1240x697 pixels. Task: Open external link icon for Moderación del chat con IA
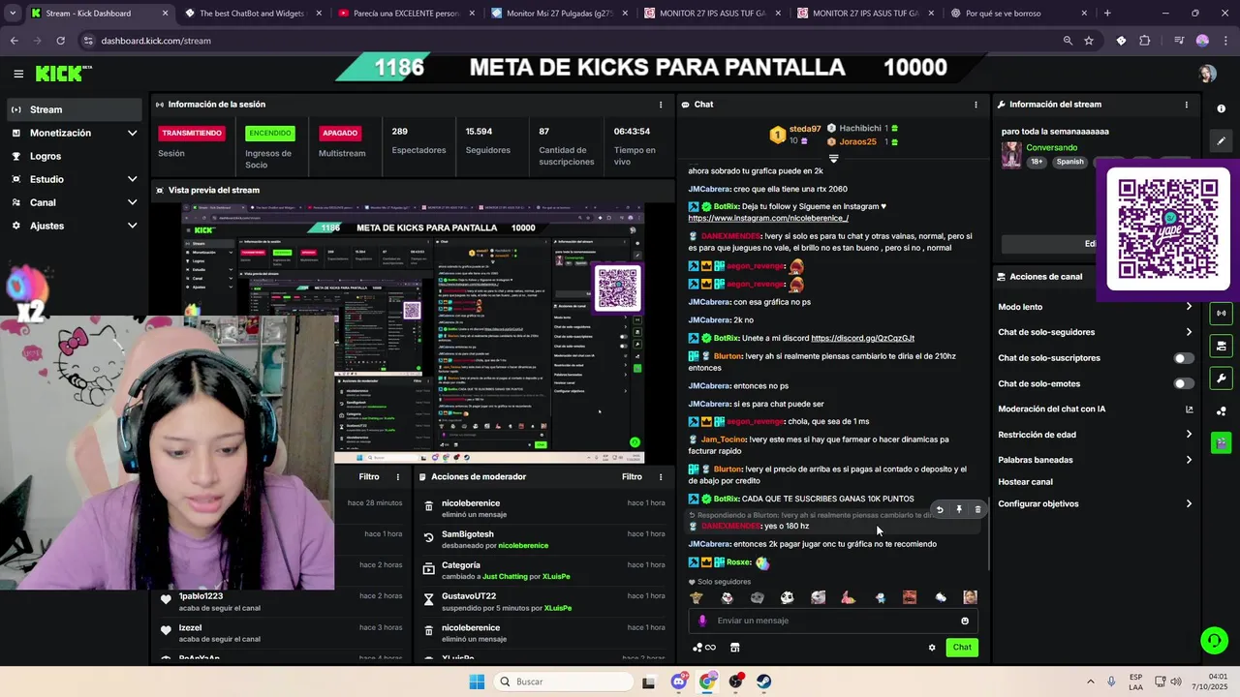[x=1189, y=409]
